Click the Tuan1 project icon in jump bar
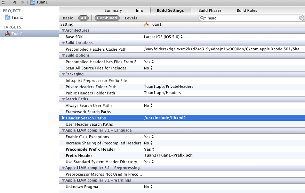305x193 pixels. coord(33,2)
